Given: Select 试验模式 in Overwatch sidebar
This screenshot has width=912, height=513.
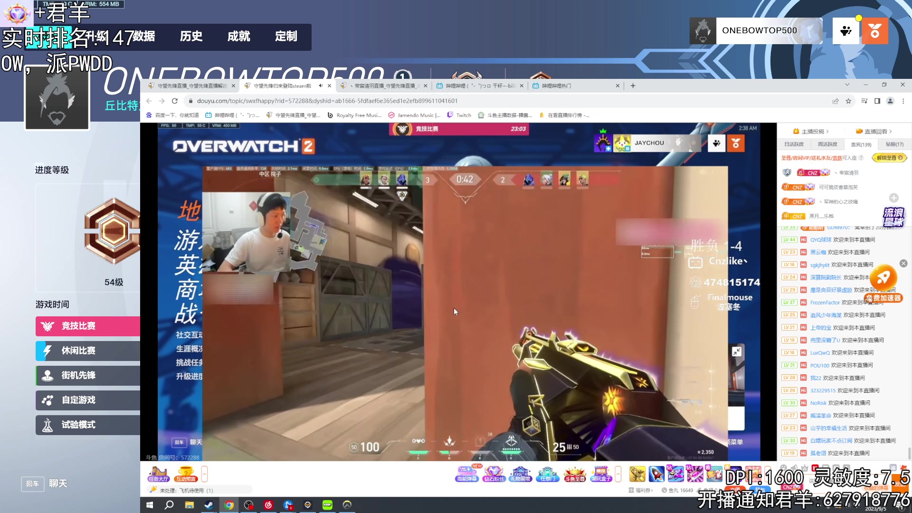Looking at the screenshot, I should pos(88,425).
